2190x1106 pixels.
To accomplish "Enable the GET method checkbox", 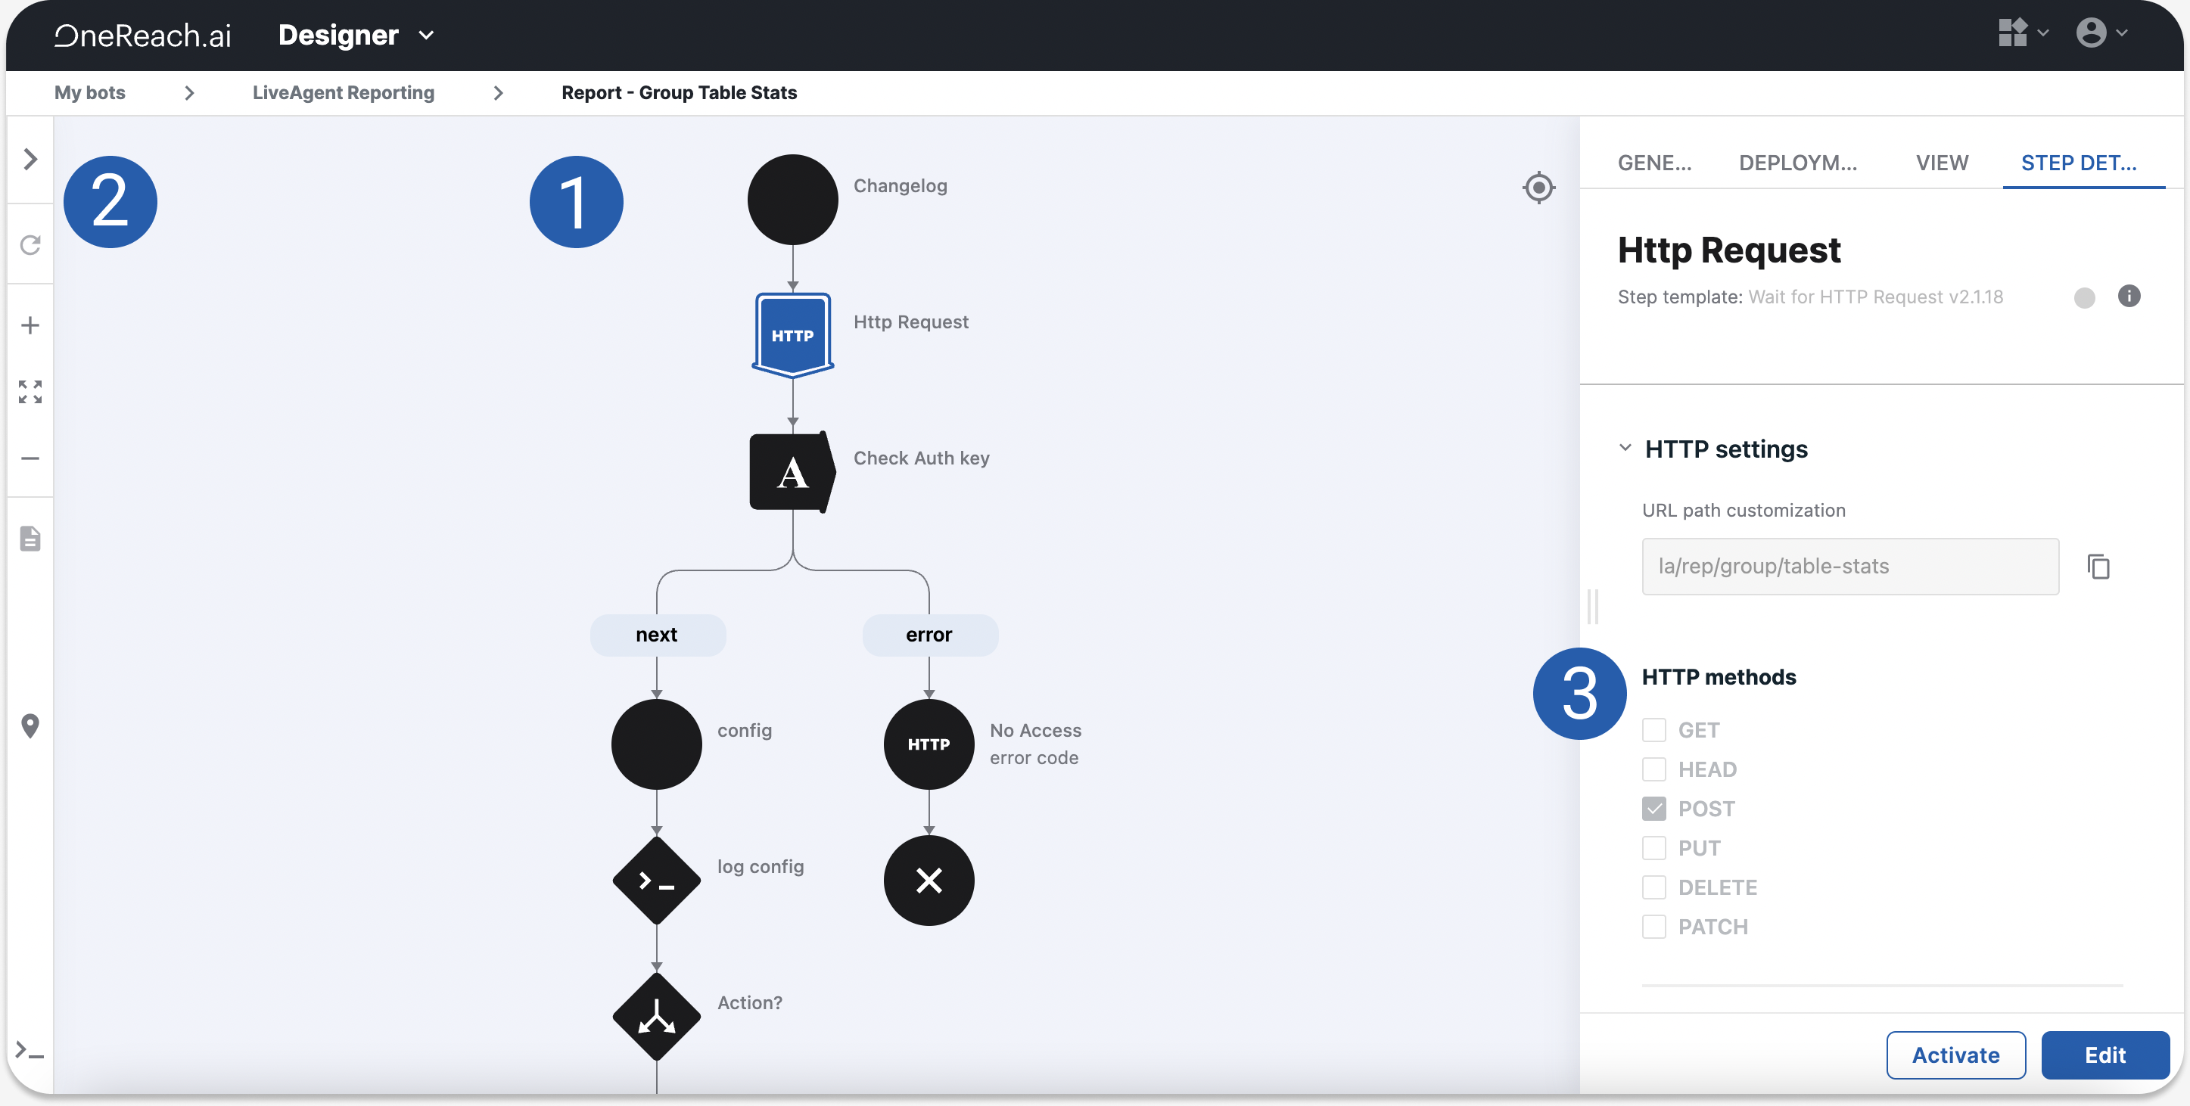I will [1653, 729].
